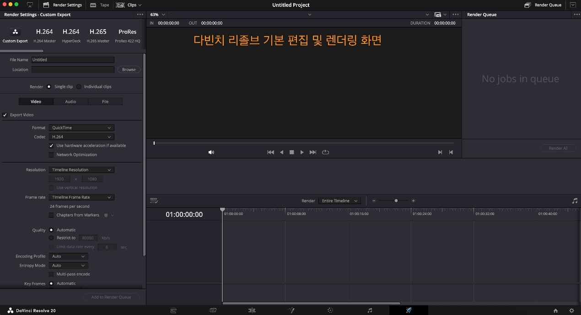Image resolution: width=581 pixels, height=315 pixels.
Task: Open the Color page icon
Action: (x=330, y=310)
